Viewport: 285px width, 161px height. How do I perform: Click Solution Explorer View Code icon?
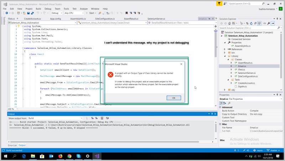265,24
